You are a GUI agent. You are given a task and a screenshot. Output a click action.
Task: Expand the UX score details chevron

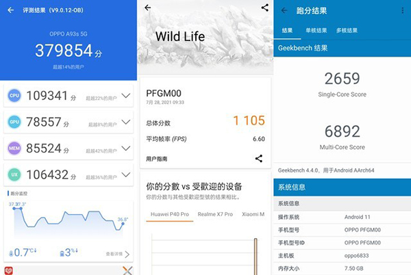[125, 174]
